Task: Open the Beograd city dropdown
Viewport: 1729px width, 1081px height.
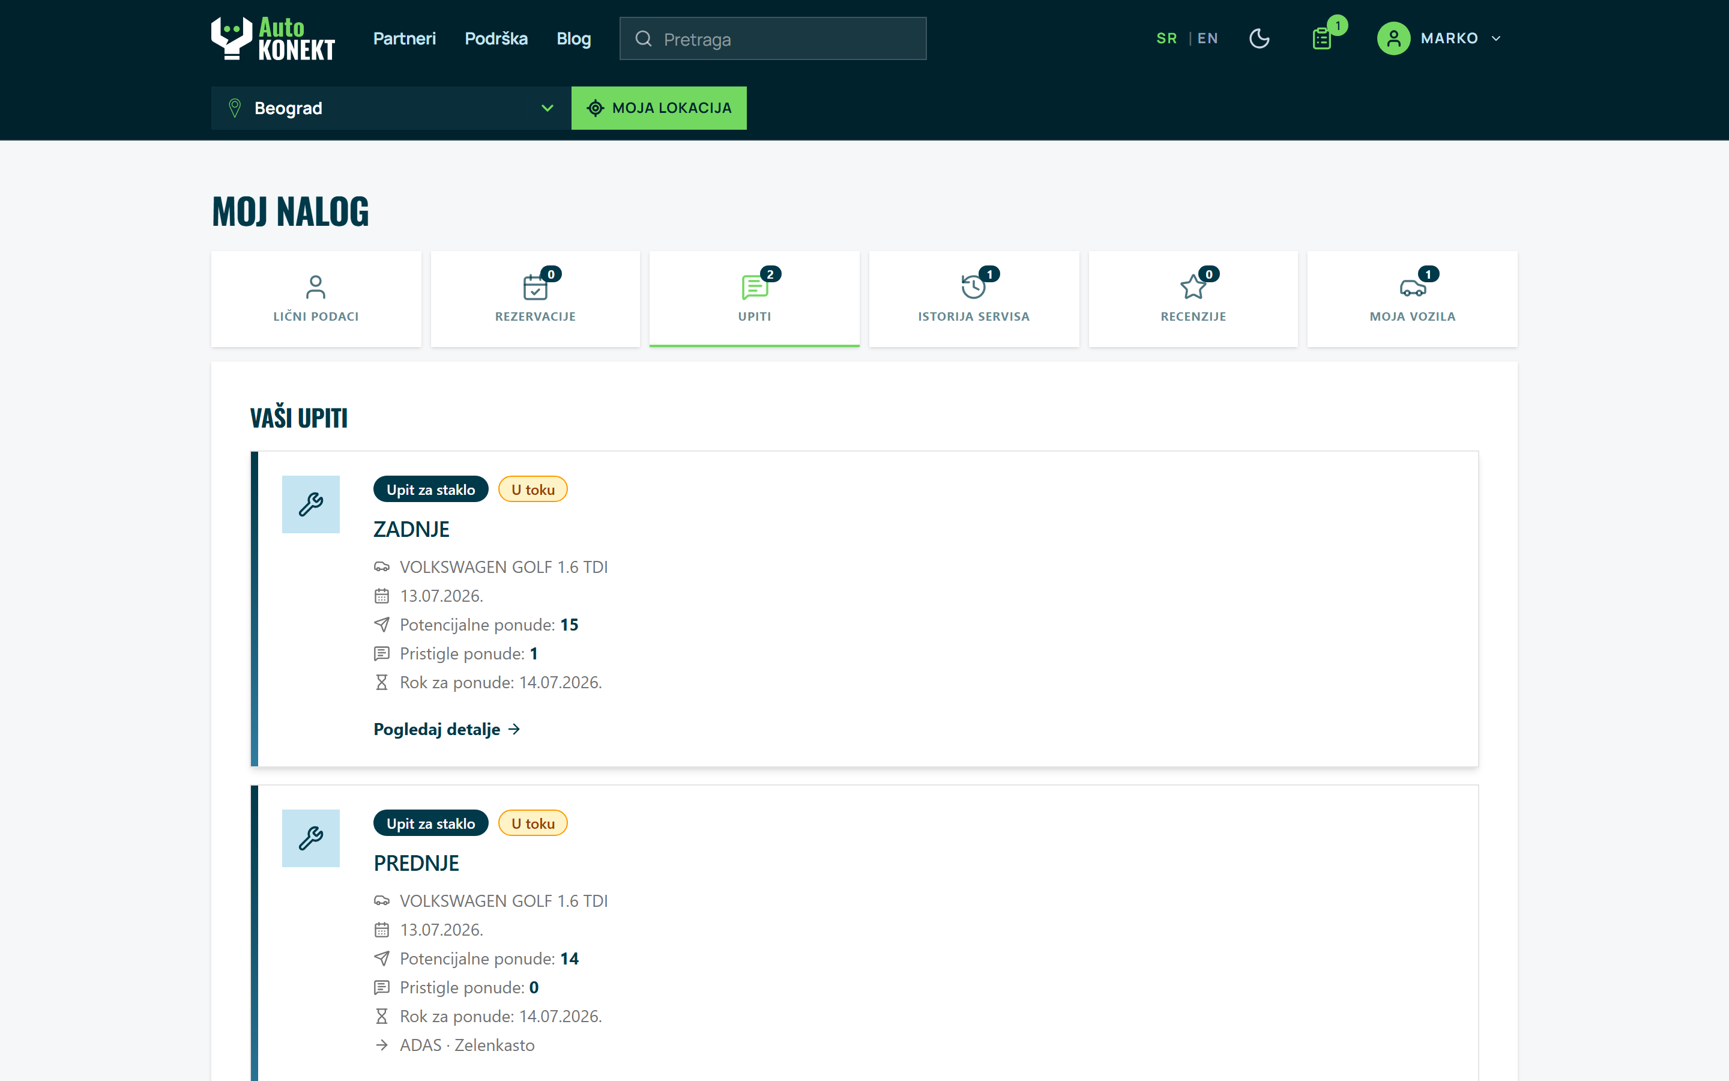Action: tap(391, 108)
